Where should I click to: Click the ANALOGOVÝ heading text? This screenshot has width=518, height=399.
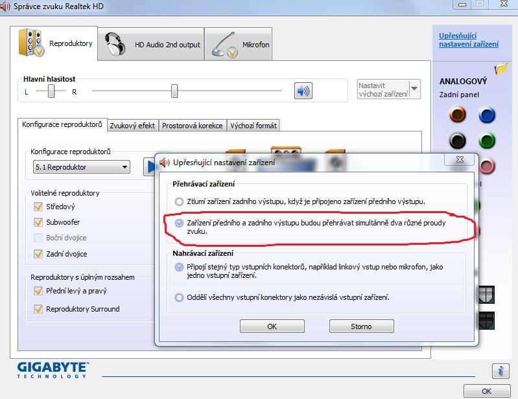coord(463,81)
